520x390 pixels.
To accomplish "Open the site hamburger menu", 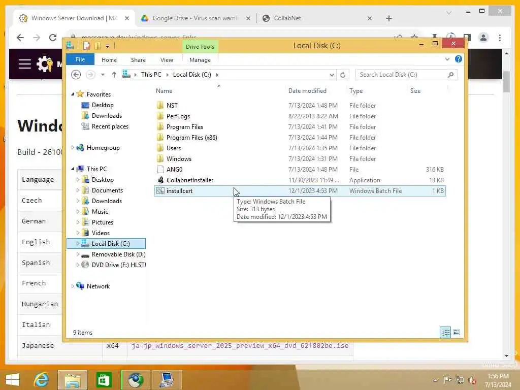I will (25, 63).
